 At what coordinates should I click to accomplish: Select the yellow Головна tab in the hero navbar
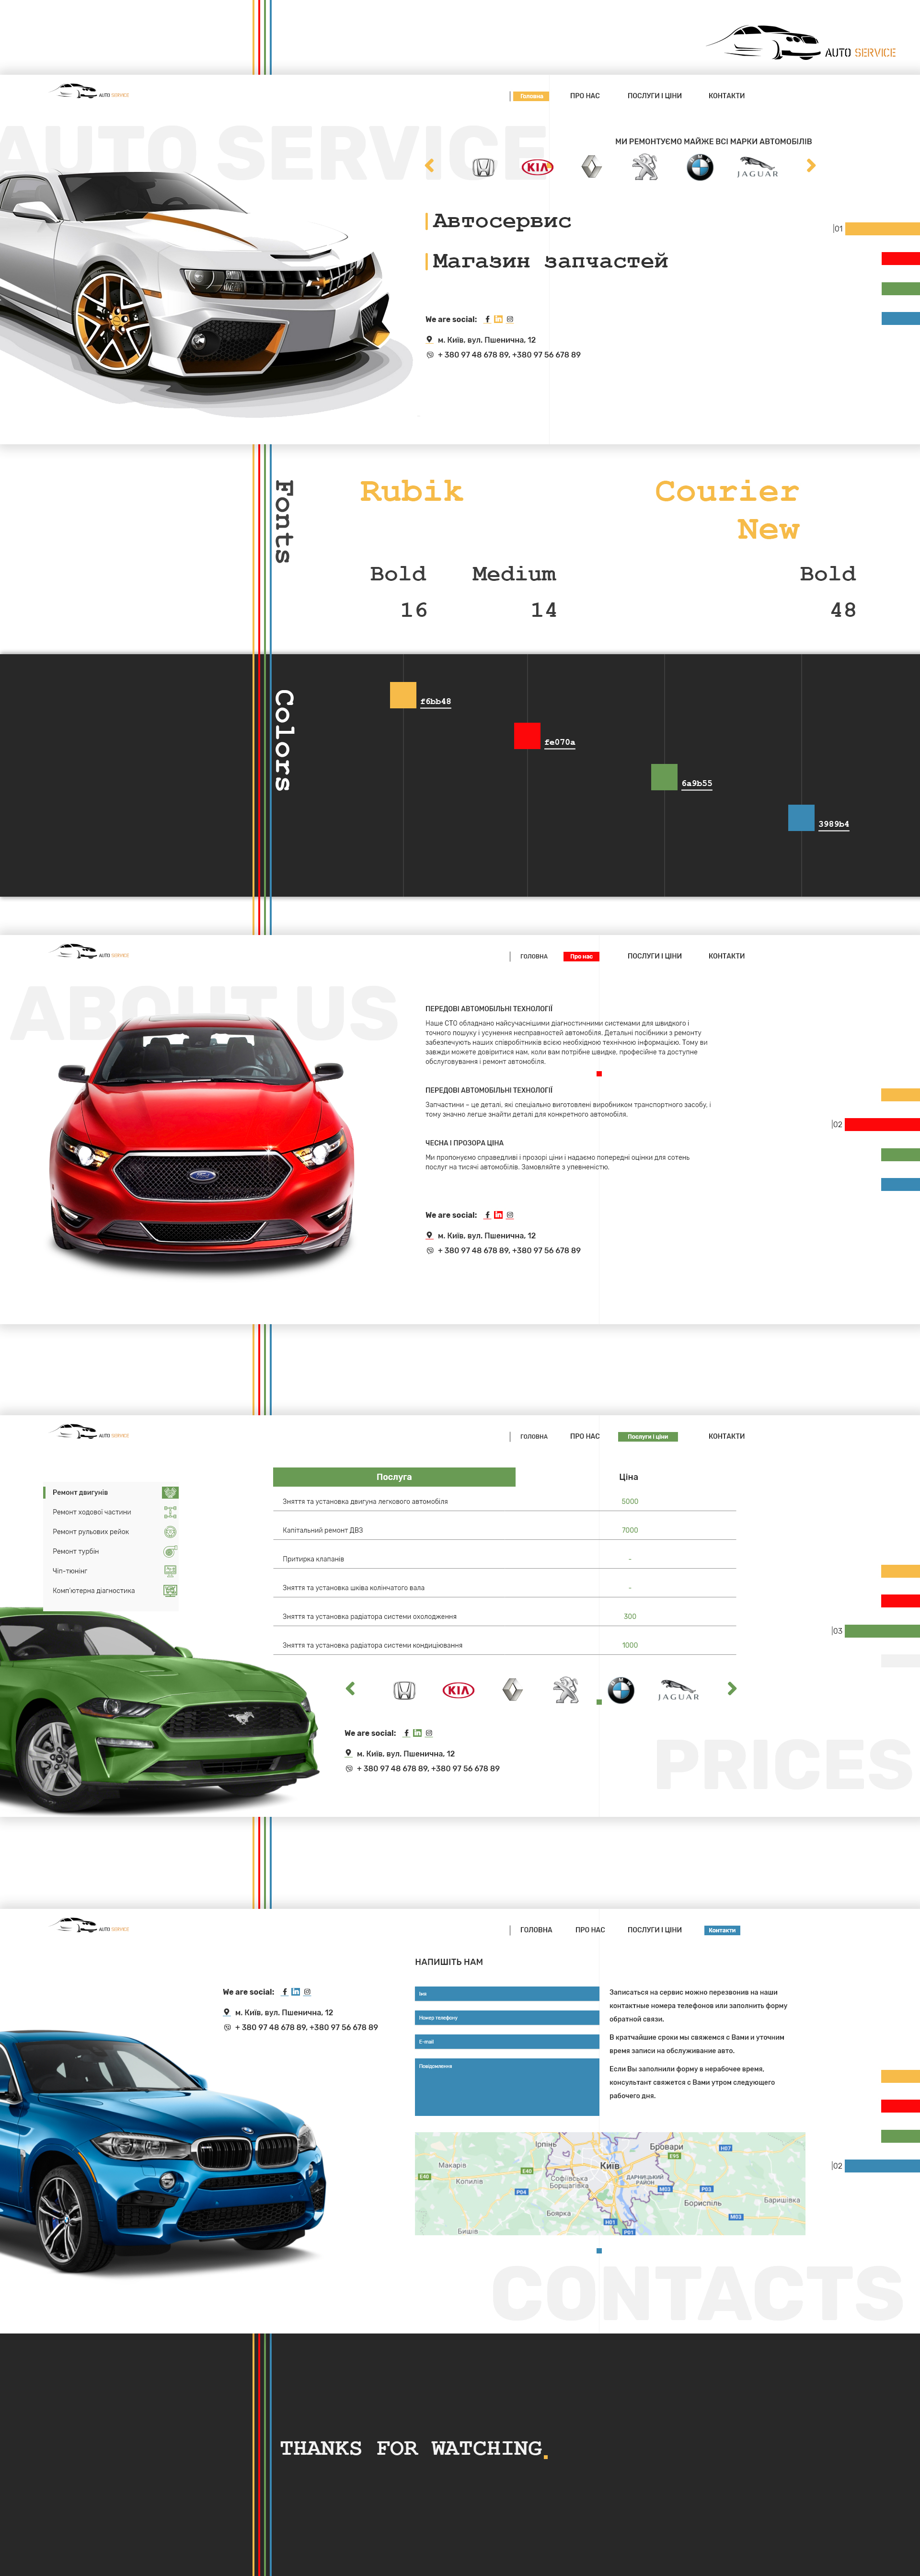[531, 96]
